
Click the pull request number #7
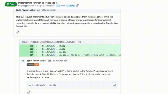click(57, 3)
